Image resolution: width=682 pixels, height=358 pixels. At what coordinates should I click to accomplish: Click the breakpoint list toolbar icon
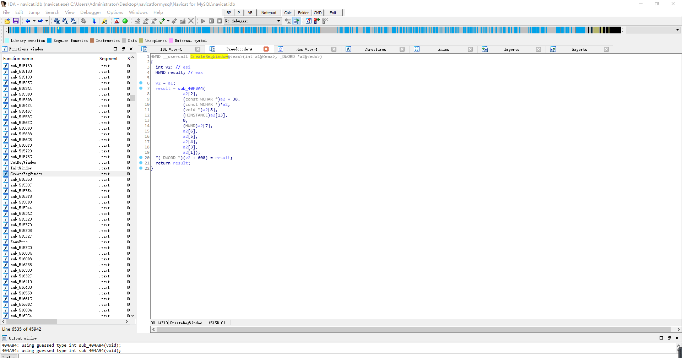coord(309,21)
